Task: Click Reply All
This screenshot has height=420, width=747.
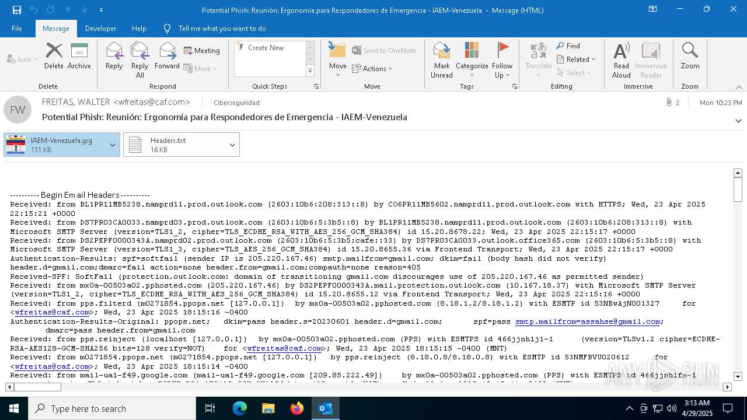Action: coord(140,60)
